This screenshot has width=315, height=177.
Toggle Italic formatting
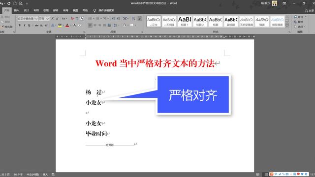pos(24,25)
